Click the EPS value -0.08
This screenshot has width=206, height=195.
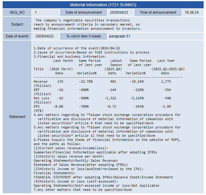click(58, 106)
